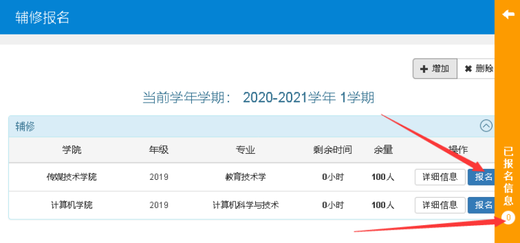Click the 删除 delete button

(x=476, y=69)
